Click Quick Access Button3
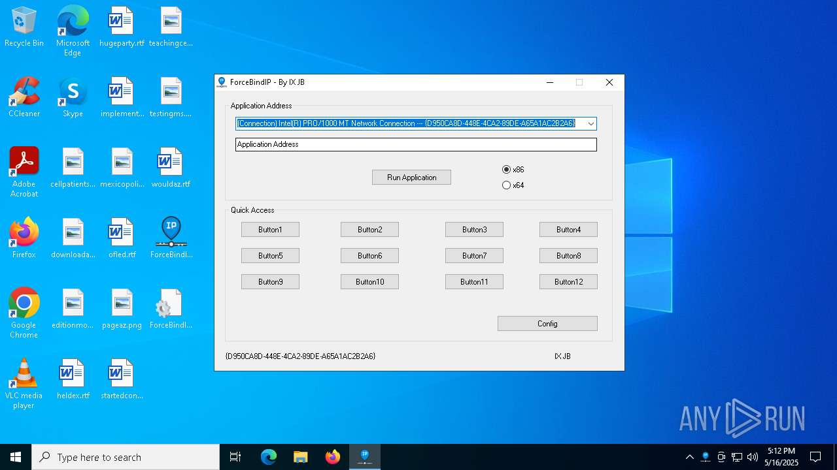837x470 pixels. [x=474, y=230]
